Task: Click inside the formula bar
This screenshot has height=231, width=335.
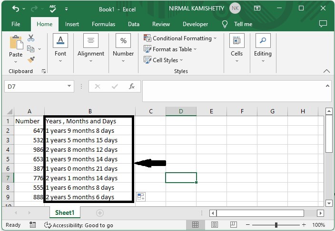Action: [x=233, y=91]
